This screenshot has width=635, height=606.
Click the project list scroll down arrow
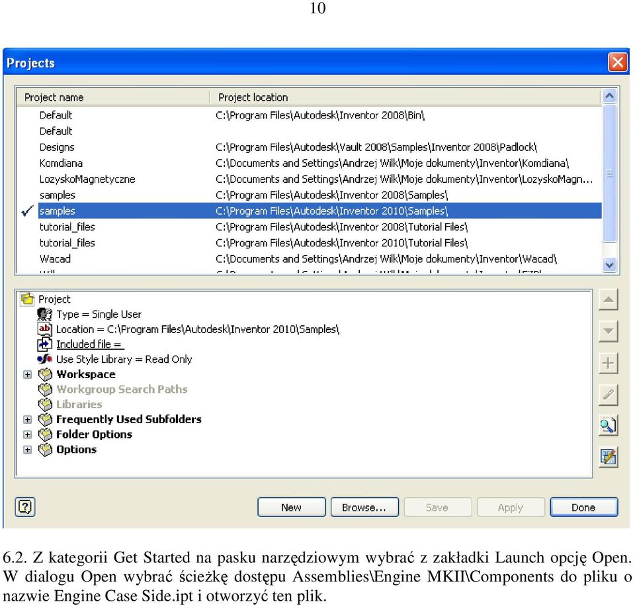[x=609, y=265]
